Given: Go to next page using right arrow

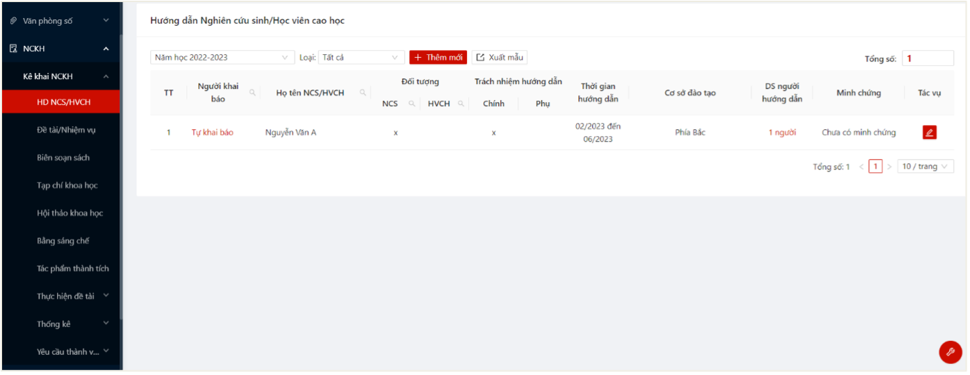Looking at the screenshot, I should 889,167.
